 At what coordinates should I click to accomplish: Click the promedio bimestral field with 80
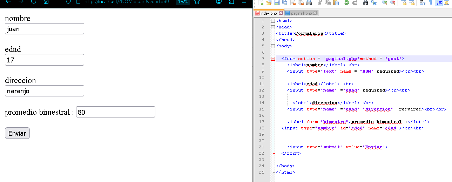pos(116,112)
